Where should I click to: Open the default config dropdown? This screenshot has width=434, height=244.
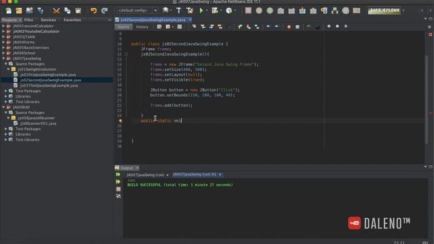[x=137, y=11]
